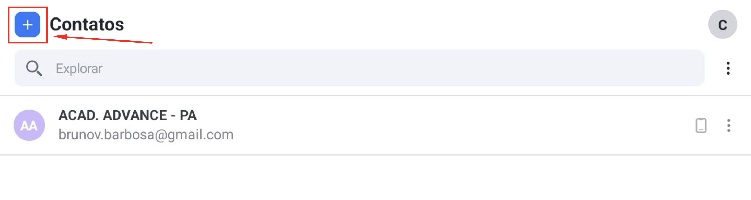Expand row actions kebab next to the phone icon
This screenshot has height=200, width=751.
pos(728,125)
